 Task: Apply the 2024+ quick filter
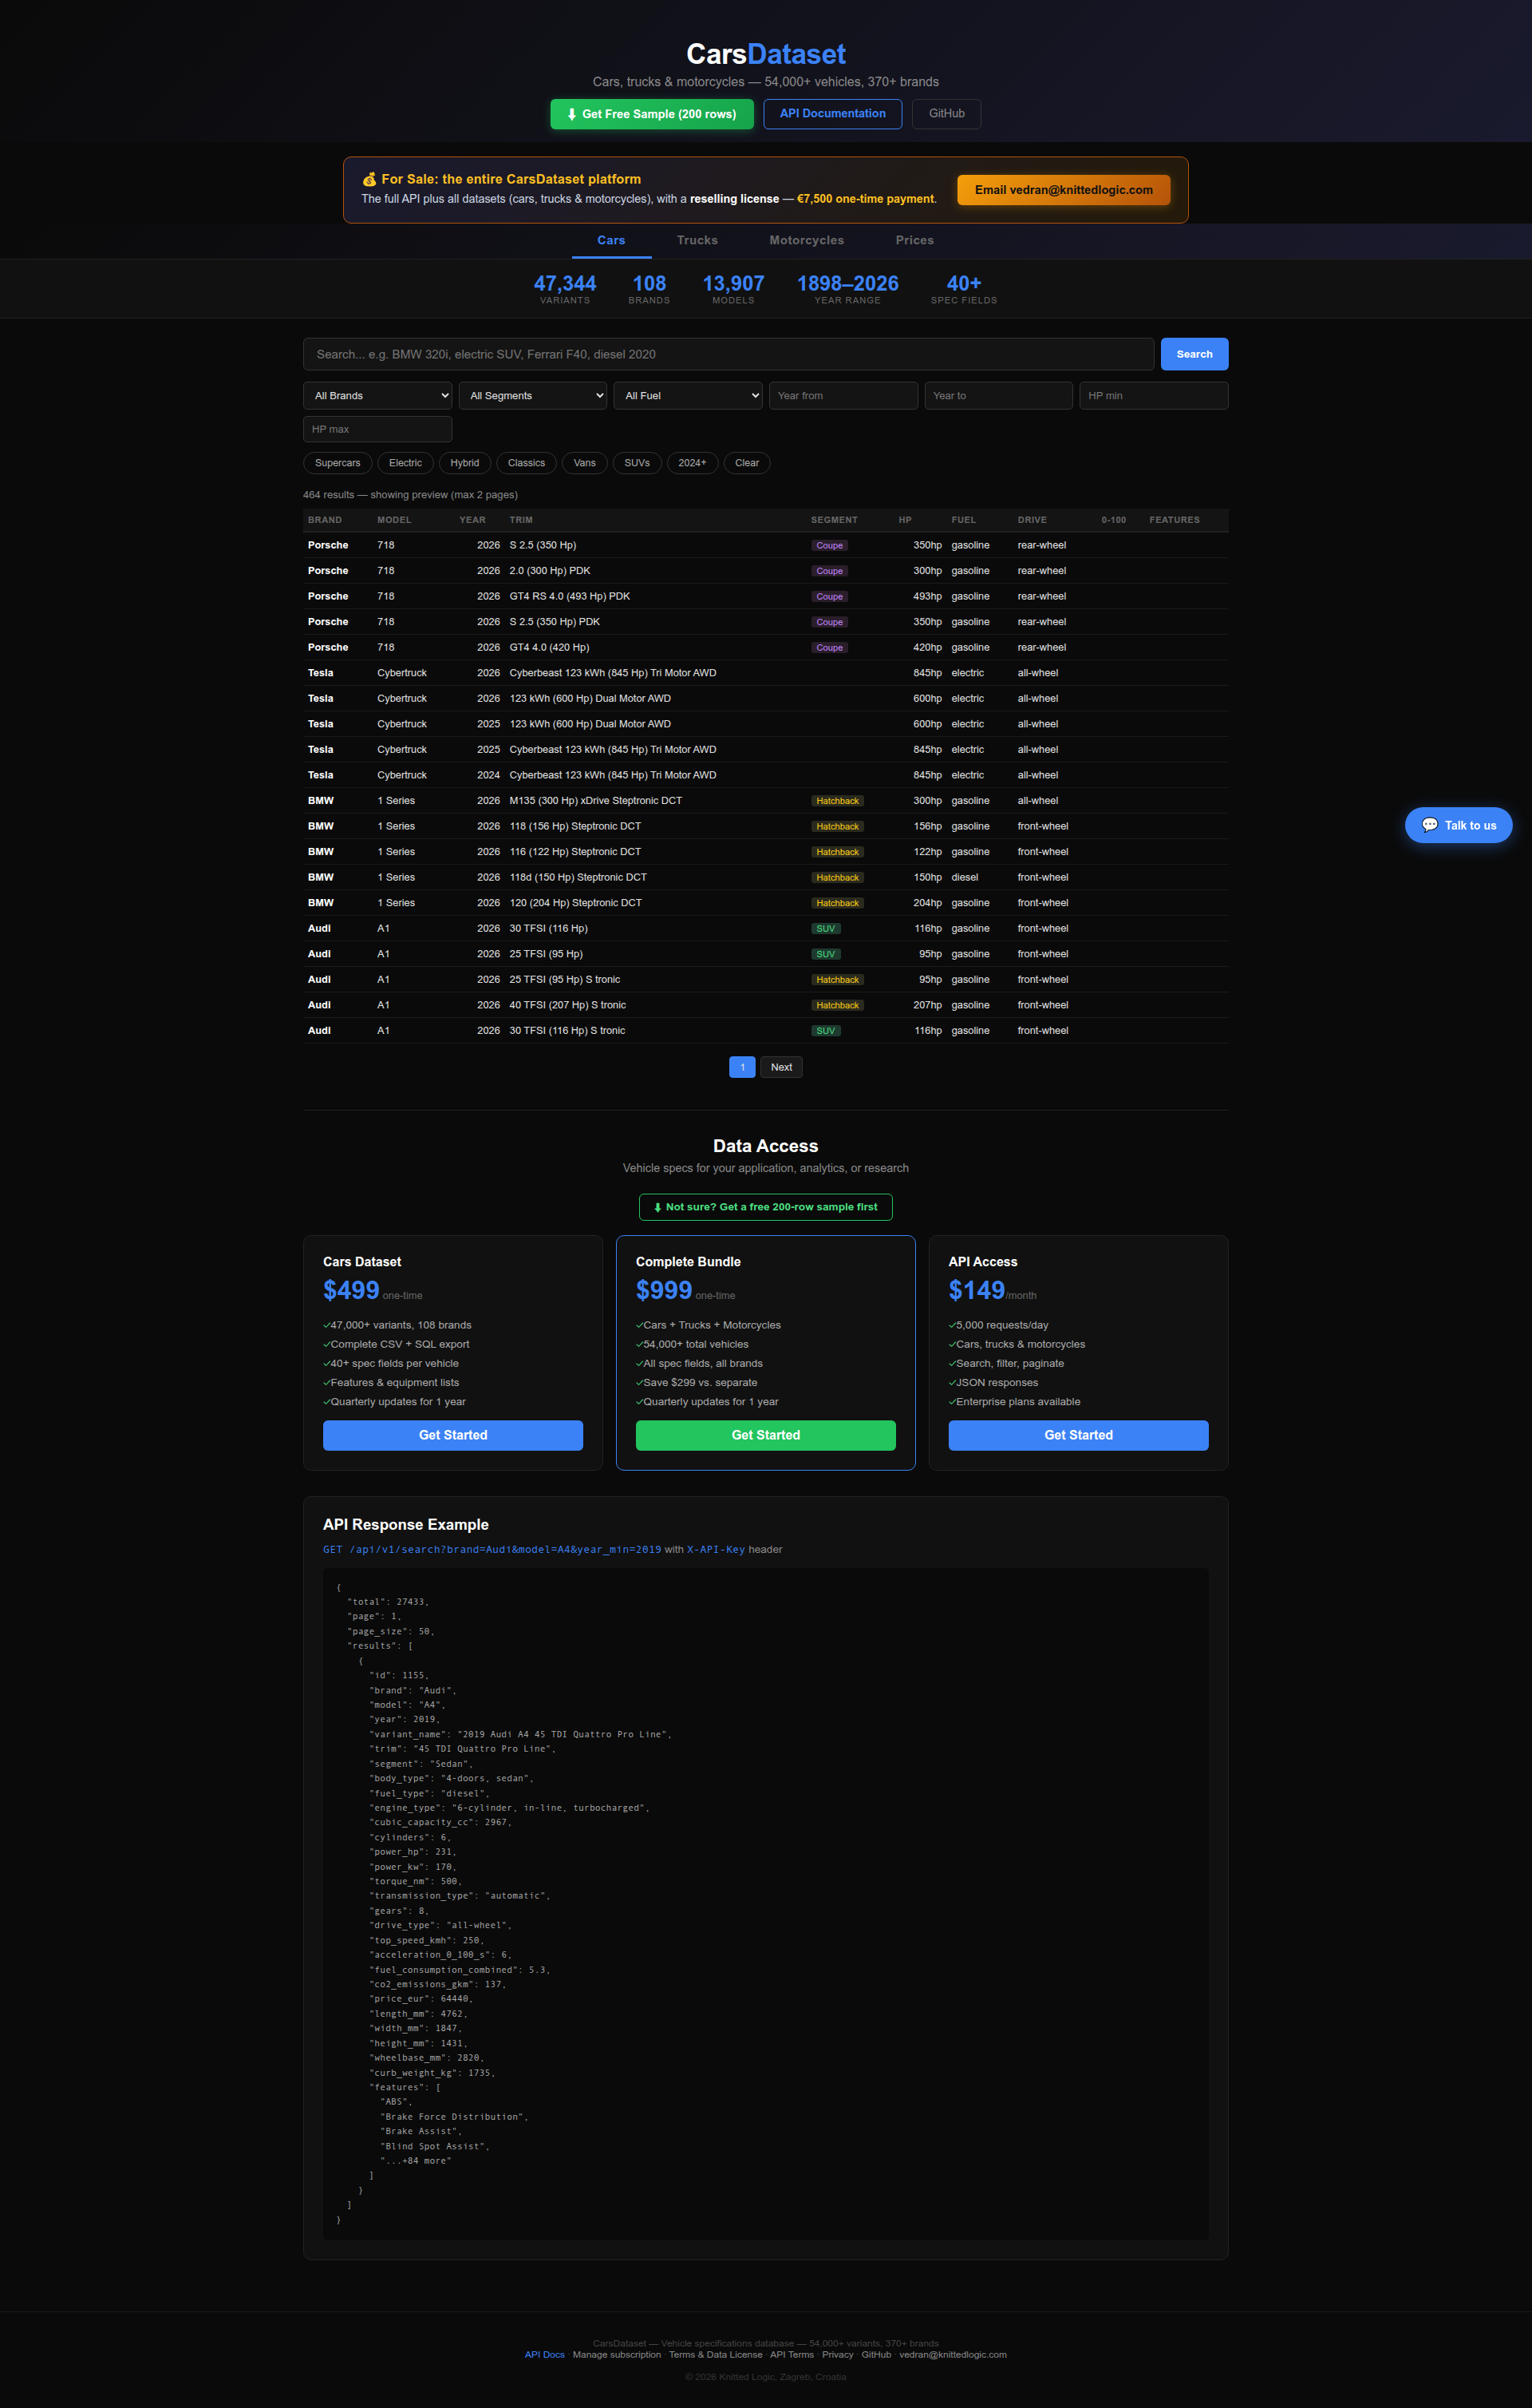[692, 463]
